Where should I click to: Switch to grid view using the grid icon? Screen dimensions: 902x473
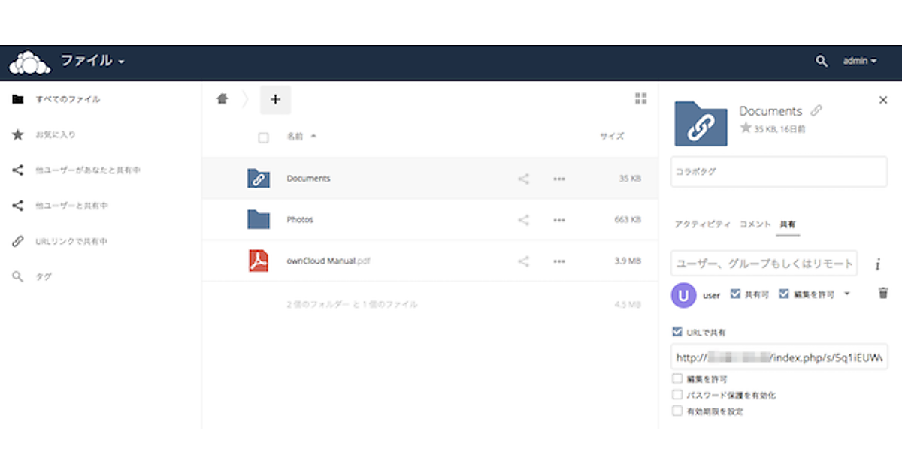coord(640,98)
